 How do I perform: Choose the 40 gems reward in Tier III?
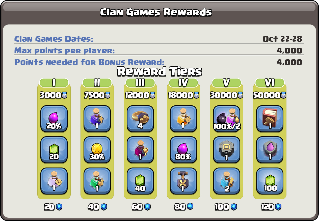(x=140, y=181)
